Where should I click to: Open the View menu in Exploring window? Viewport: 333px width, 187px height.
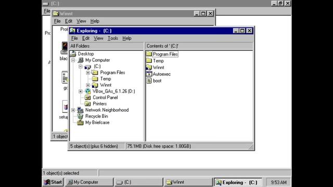[x=98, y=38]
